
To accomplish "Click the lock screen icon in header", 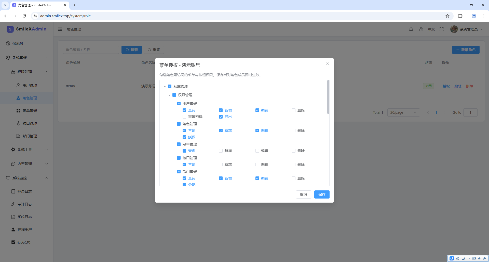I will pos(421,29).
